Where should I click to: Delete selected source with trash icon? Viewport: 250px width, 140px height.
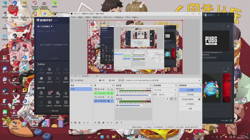click(99, 123)
